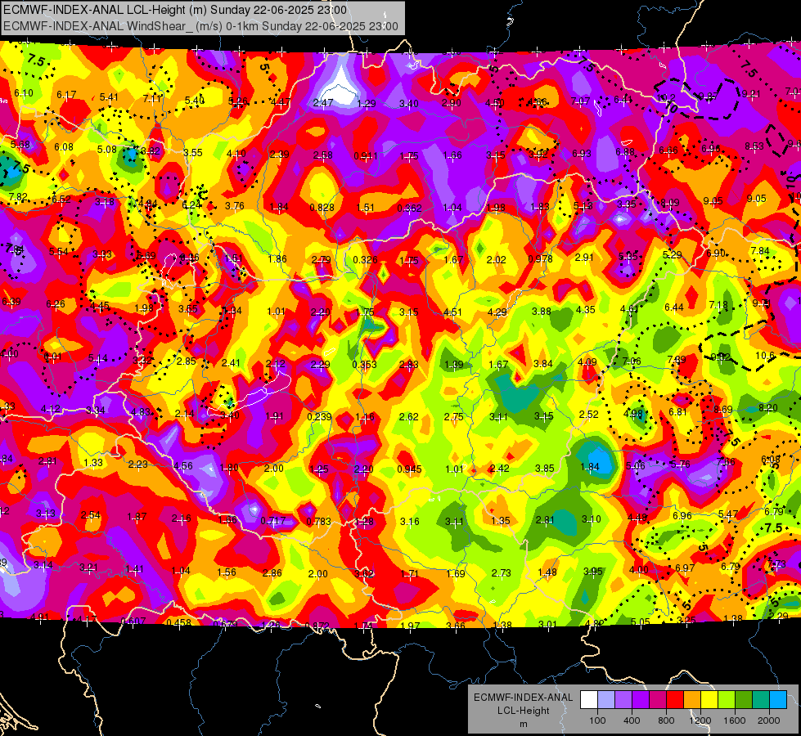
Task: Click the wind shear value '5.47'
Action: (728, 514)
